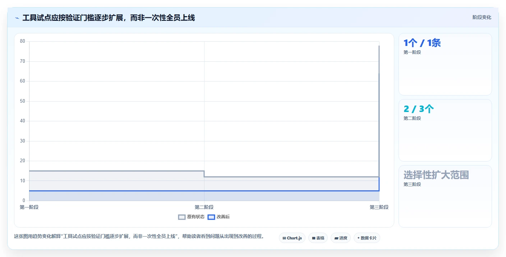Click the gray 原有状态 legend swatch
This screenshot has width=506, height=257.
point(182,217)
